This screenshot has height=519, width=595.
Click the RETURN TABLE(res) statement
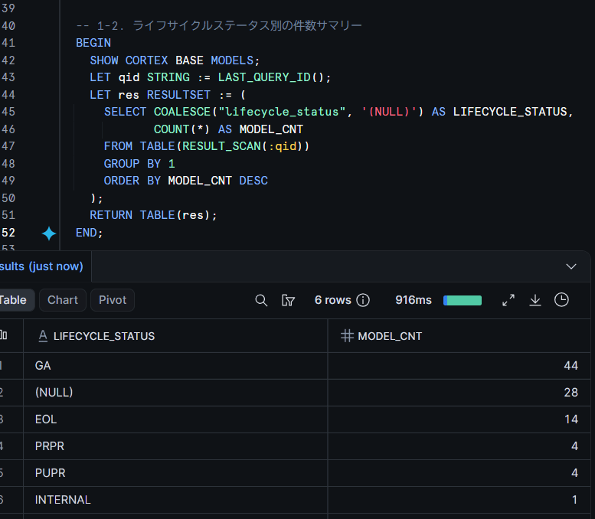click(153, 216)
